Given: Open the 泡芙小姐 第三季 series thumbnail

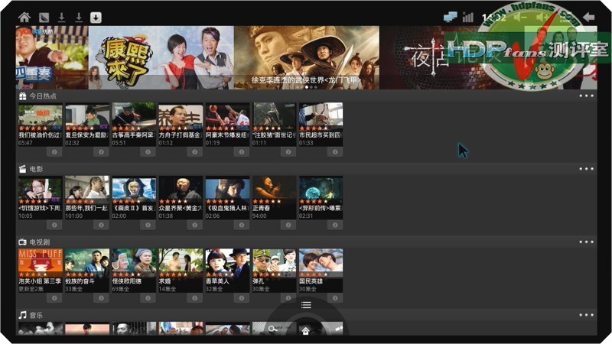Looking at the screenshot, I should pyautogui.click(x=41, y=262).
